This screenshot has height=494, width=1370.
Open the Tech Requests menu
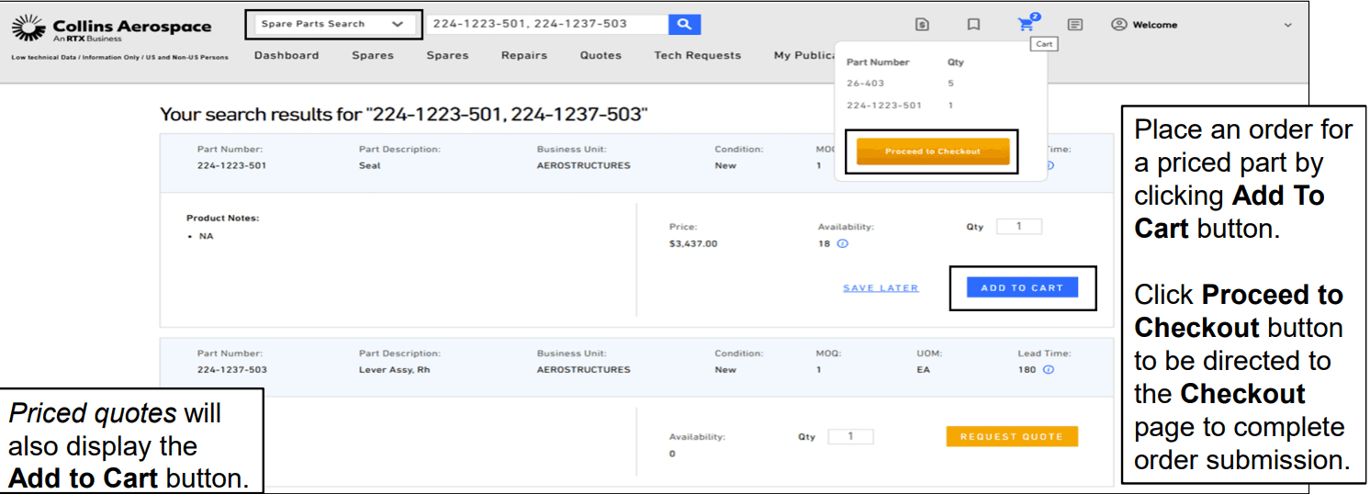point(698,55)
